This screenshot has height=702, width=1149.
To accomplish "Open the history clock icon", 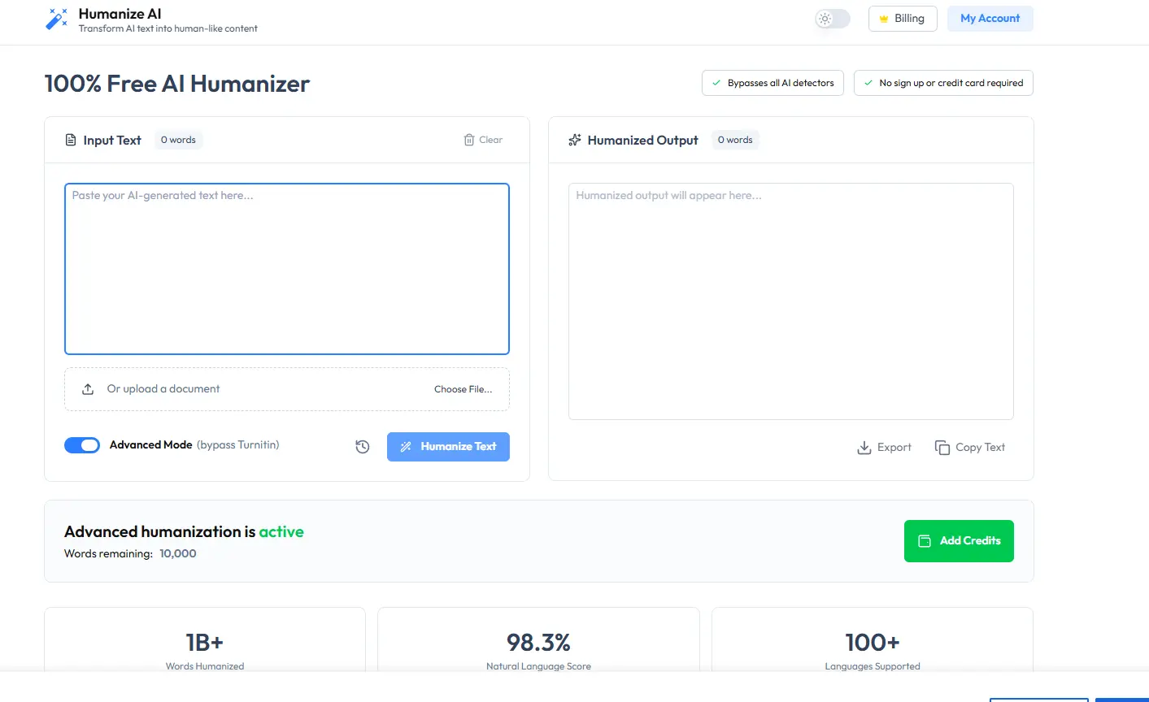I will pos(363,447).
